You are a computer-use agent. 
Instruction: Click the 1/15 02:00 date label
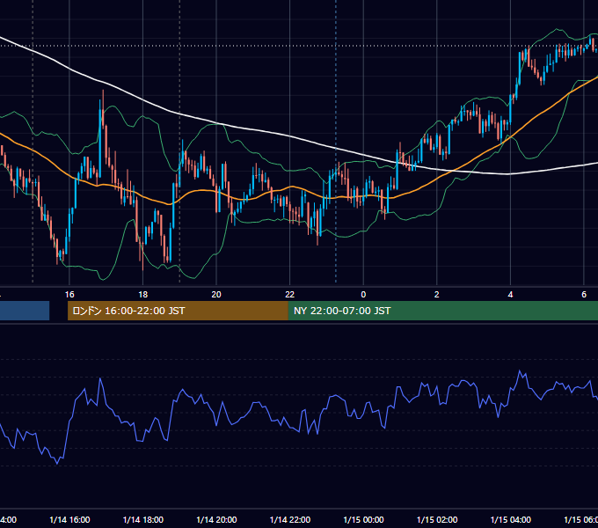click(x=437, y=519)
